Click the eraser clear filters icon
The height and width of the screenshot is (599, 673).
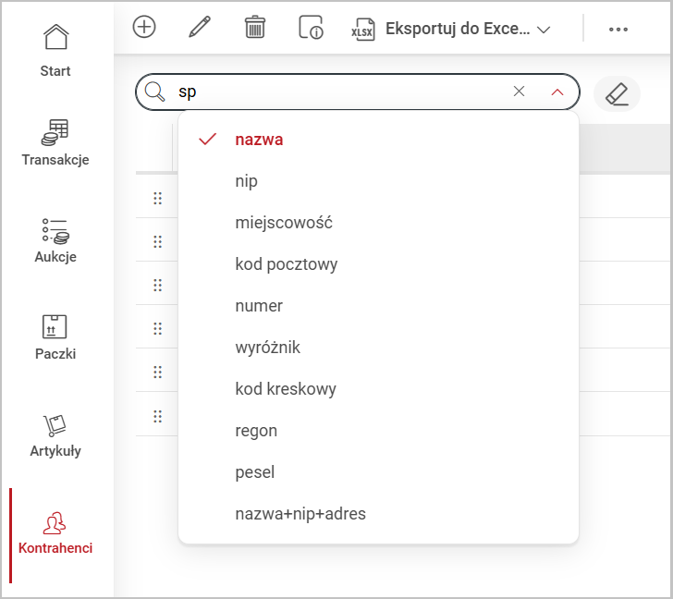coord(617,93)
